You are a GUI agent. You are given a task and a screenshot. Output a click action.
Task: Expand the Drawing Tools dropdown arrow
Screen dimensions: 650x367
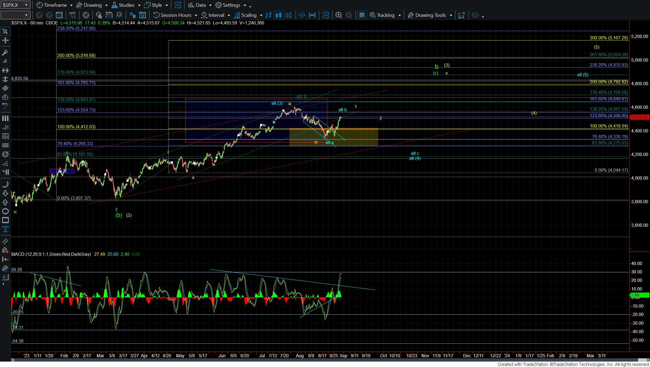[451, 15]
